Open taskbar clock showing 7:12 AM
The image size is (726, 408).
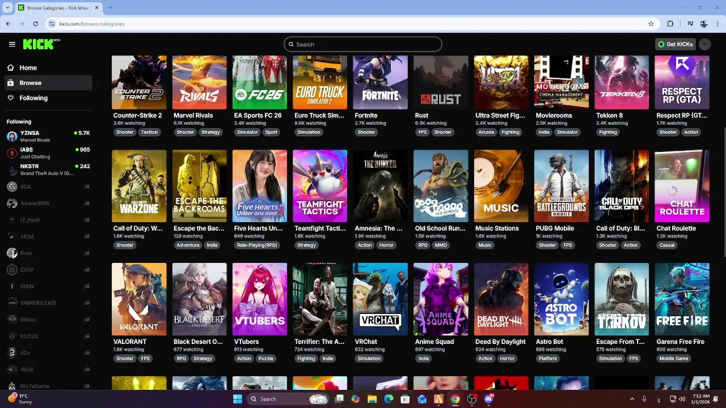[x=700, y=399]
